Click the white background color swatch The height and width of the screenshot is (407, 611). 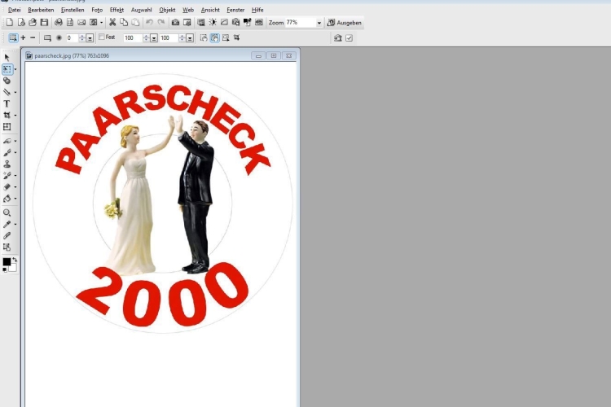point(13,268)
